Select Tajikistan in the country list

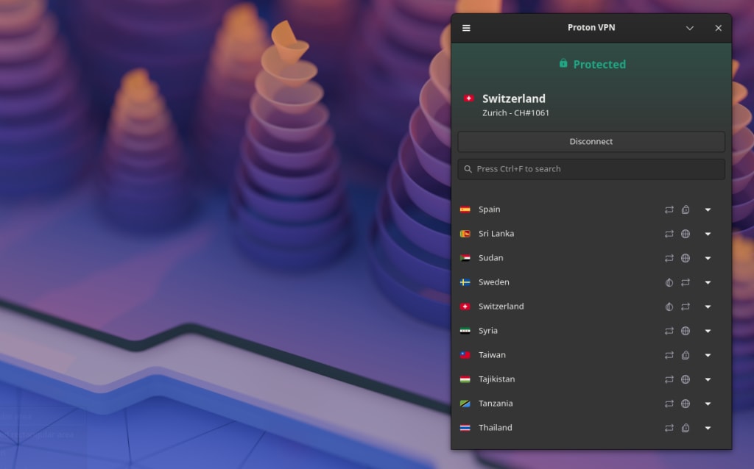click(496, 379)
